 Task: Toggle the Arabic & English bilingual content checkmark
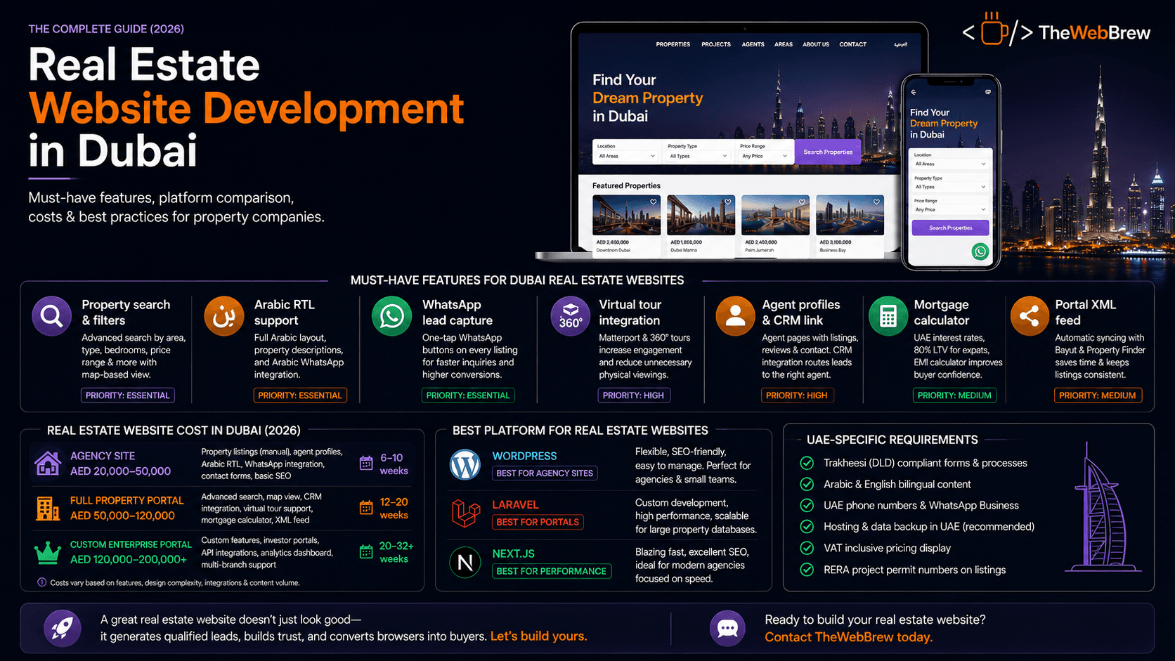(x=807, y=484)
